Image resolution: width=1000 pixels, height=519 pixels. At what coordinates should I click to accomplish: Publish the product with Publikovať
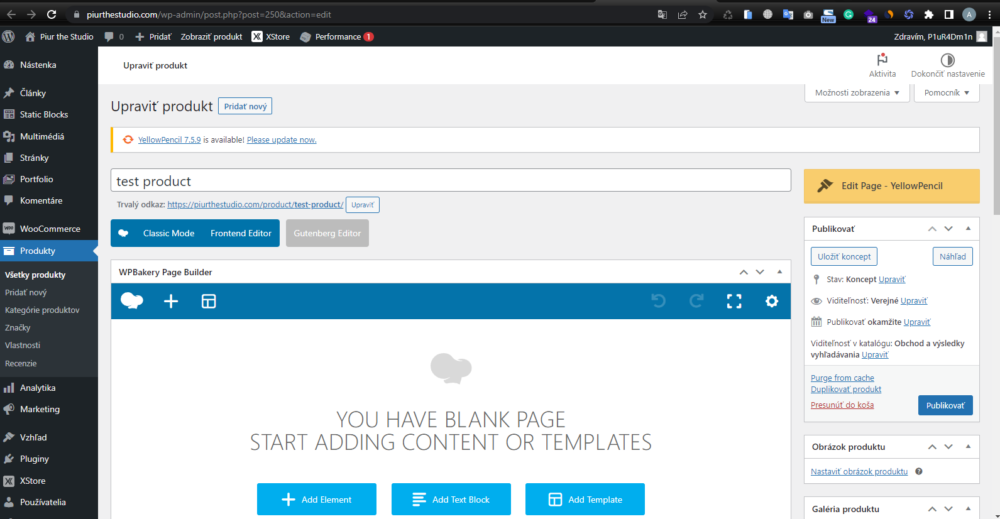945,405
